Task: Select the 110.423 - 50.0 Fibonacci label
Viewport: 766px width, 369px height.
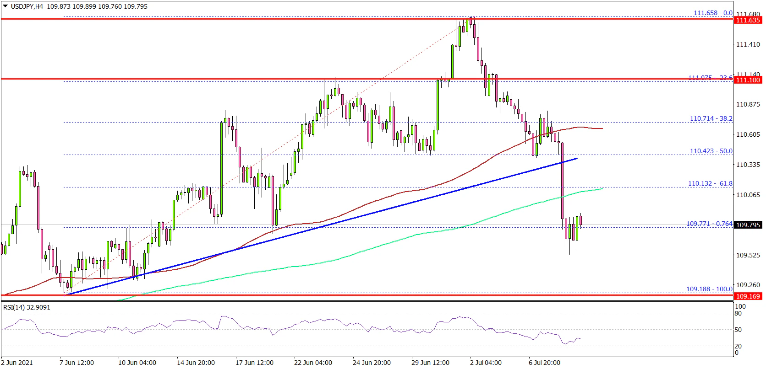Action: click(x=711, y=151)
